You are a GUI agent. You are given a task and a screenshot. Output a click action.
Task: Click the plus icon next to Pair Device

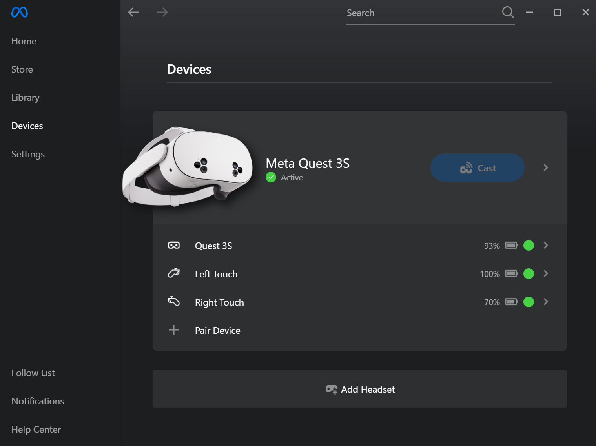173,330
